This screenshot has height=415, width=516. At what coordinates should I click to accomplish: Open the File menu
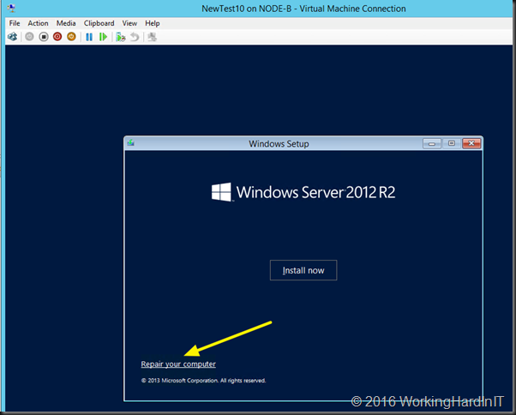coord(15,23)
